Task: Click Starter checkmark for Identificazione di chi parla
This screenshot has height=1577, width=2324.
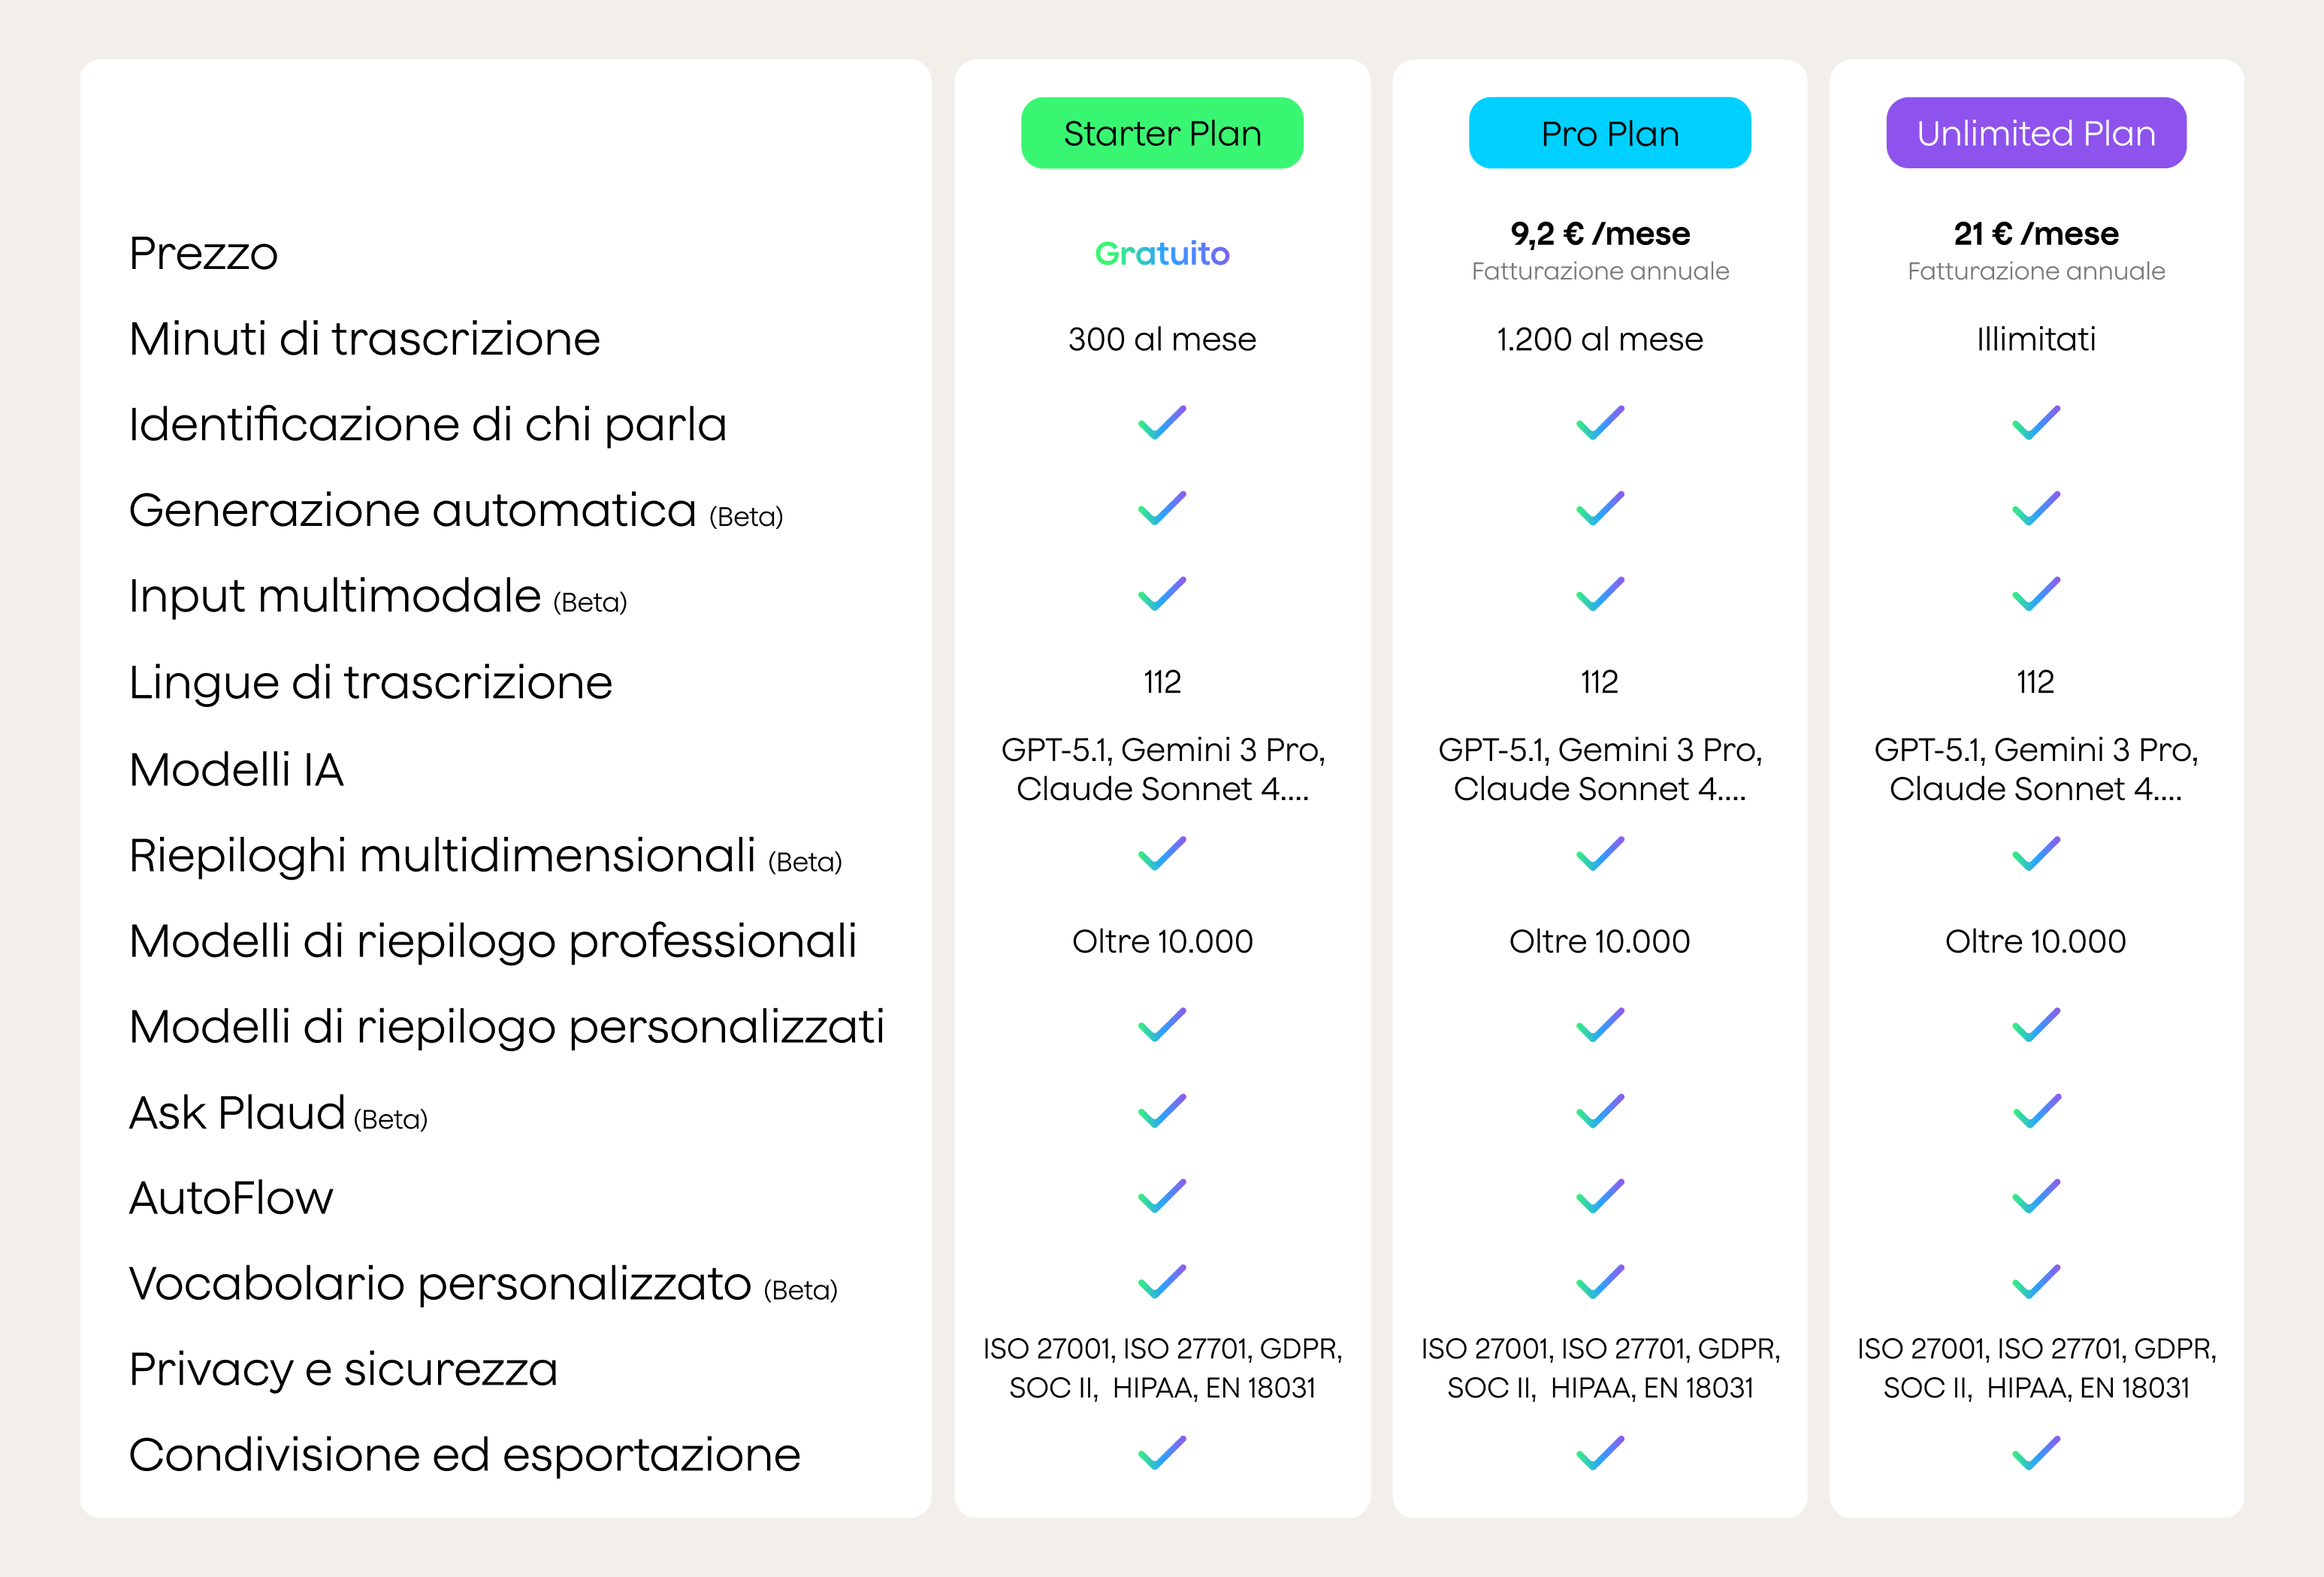Action: click(1162, 423)
